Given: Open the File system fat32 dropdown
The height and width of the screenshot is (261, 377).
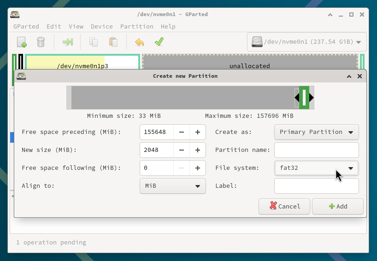Looking at the screenshot, I should click(x=317, y=168).
